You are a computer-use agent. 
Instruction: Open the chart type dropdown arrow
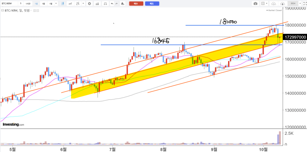coord(83,4)
